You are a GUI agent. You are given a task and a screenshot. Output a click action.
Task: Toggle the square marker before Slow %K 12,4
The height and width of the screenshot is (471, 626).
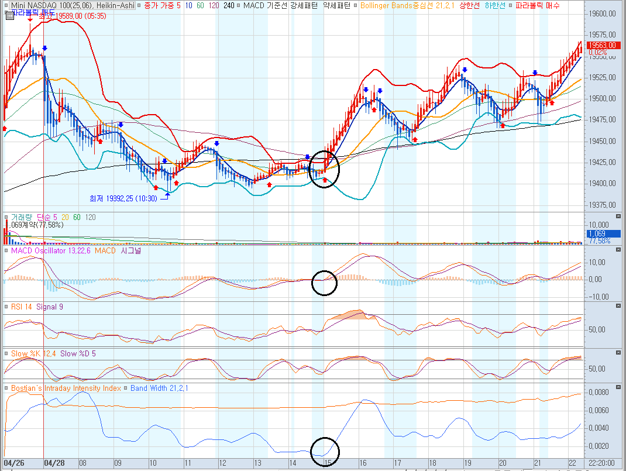(x=6, y=353)
